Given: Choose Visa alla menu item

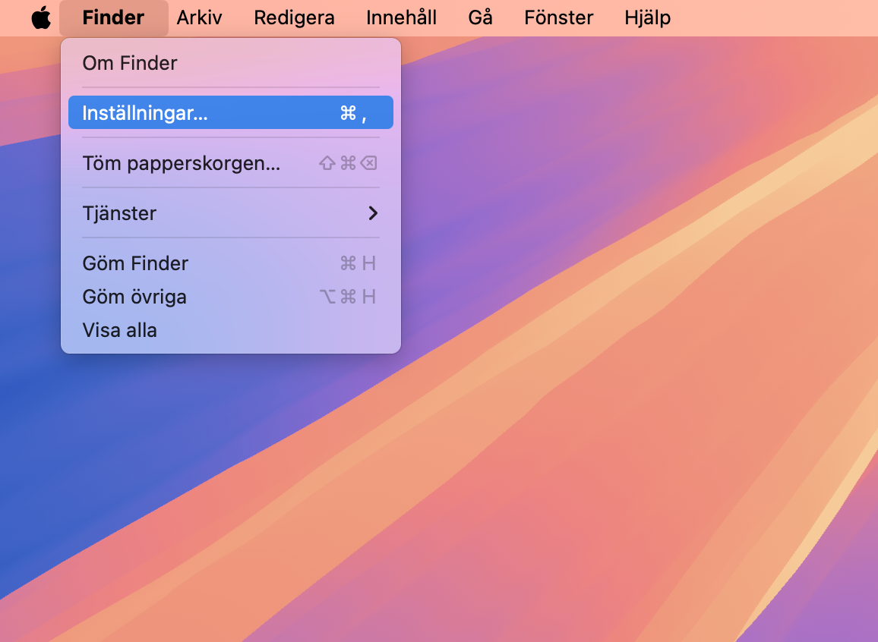Looking at the screenshot, I should pyautogui.click(x=231, y=330).
